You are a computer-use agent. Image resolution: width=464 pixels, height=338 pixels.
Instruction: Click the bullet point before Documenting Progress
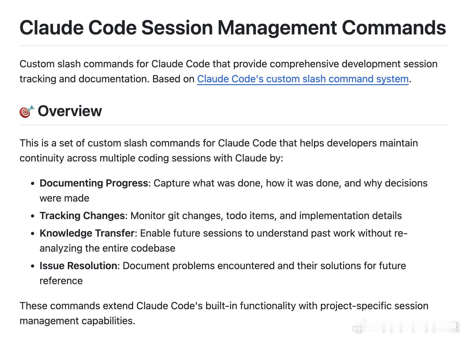coord(33,184)
